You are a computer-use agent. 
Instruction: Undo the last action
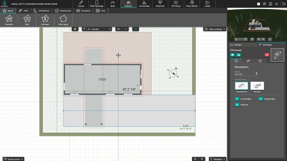[x=119, y=29]
